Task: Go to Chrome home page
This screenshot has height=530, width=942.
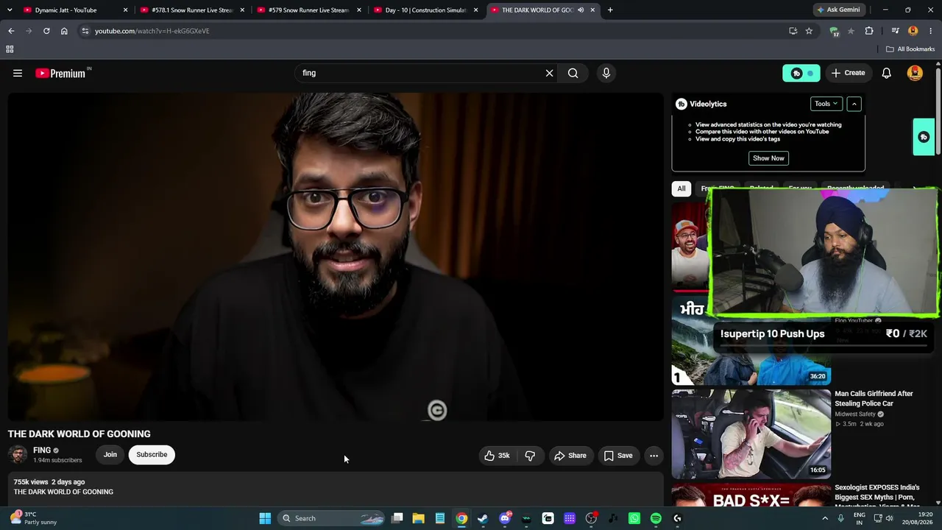Action: [x=64, y=31]
